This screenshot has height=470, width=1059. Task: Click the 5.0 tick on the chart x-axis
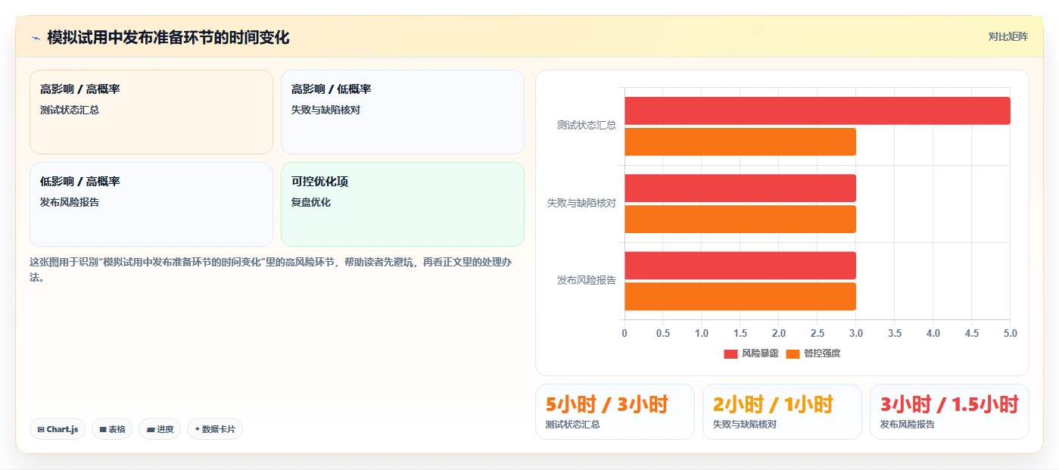click(1011, 333)
